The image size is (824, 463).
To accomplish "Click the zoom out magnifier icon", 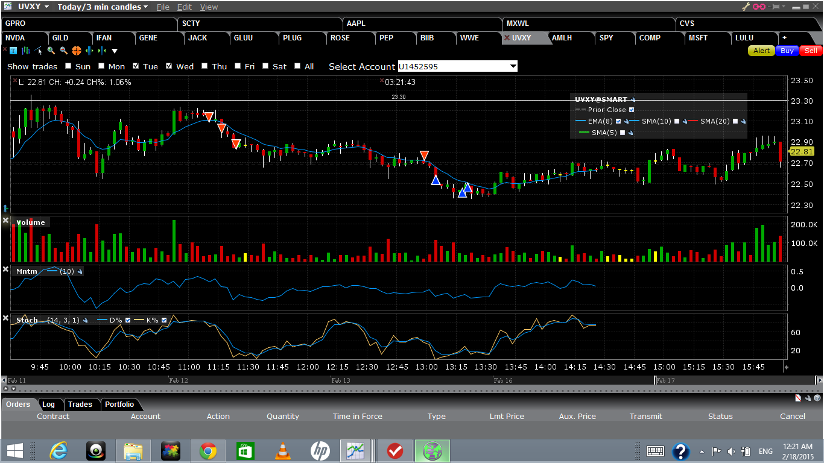I will (63, 51).
